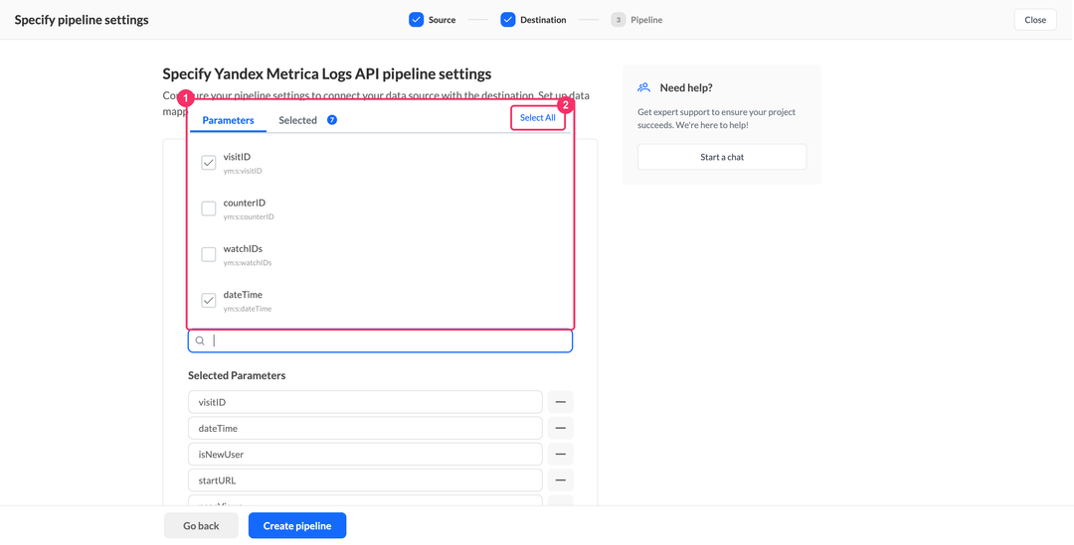The height and width of the screenshot is (545, 1074).
Task: Remove isNewUser with its minus button
Action: coord(560,454)
